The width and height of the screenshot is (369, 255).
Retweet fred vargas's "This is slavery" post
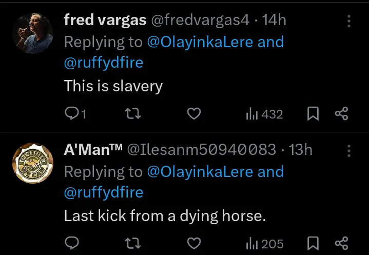[x=133, y=114]
